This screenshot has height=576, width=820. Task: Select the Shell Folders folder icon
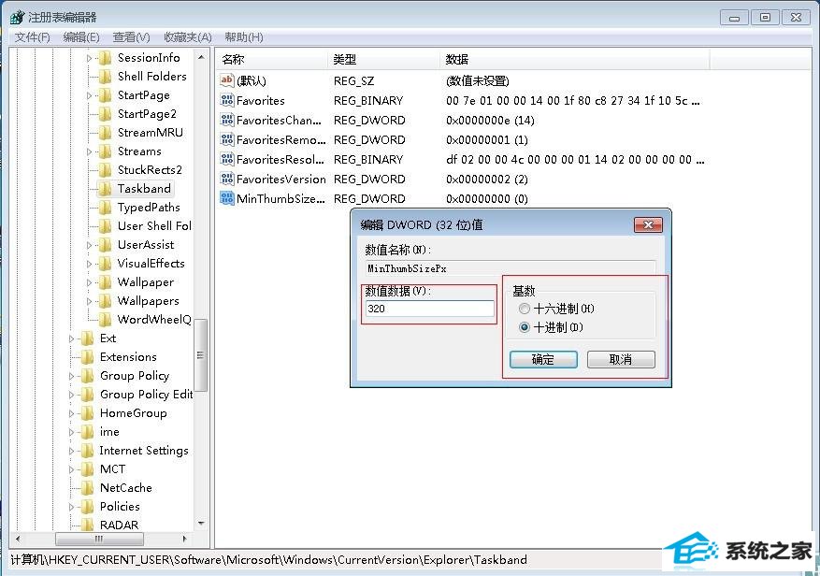pos(105,77)
